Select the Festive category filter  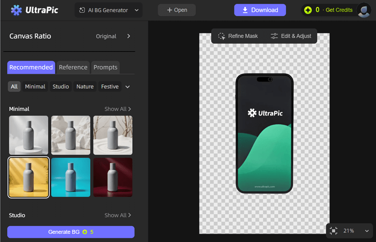coord(110,87)
